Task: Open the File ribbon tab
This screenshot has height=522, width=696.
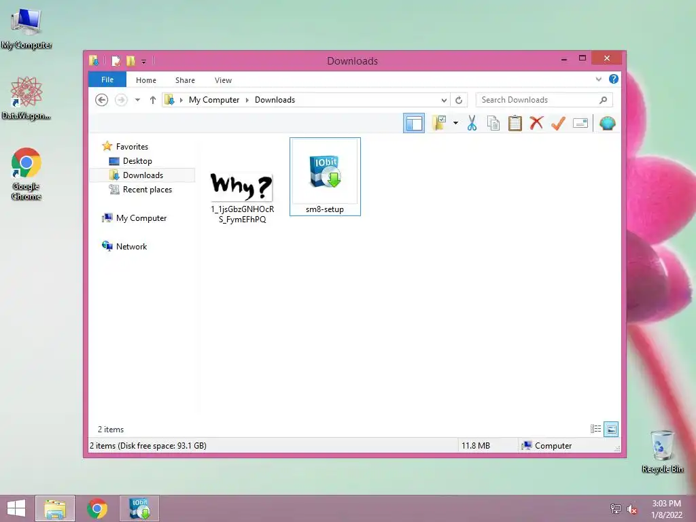Action: (107, 80)
